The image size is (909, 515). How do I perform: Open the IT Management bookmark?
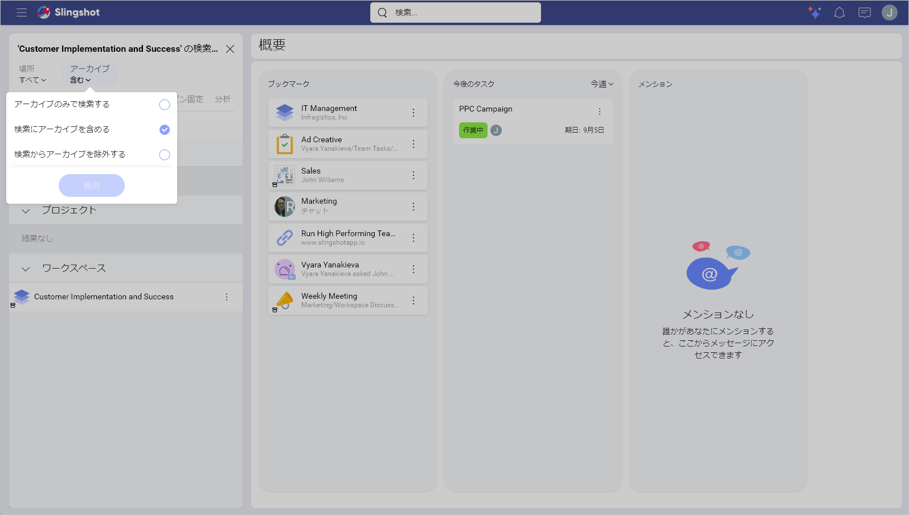tap(348, 113)
